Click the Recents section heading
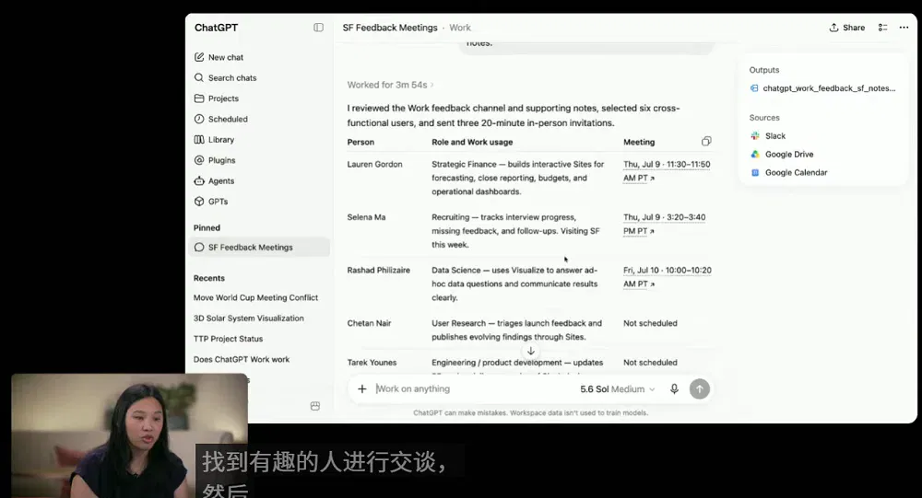The height and width of the screenshot is (498, 922). [208, 278]
